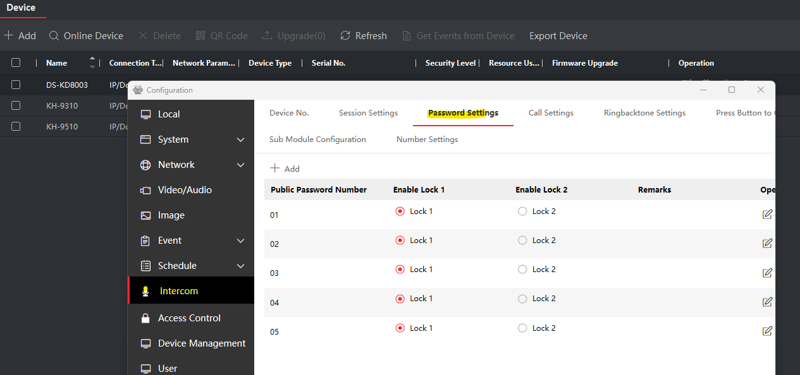
Task: Switch to the Call Settings tab
Action: pyautogui.click(x=551, y=113)
